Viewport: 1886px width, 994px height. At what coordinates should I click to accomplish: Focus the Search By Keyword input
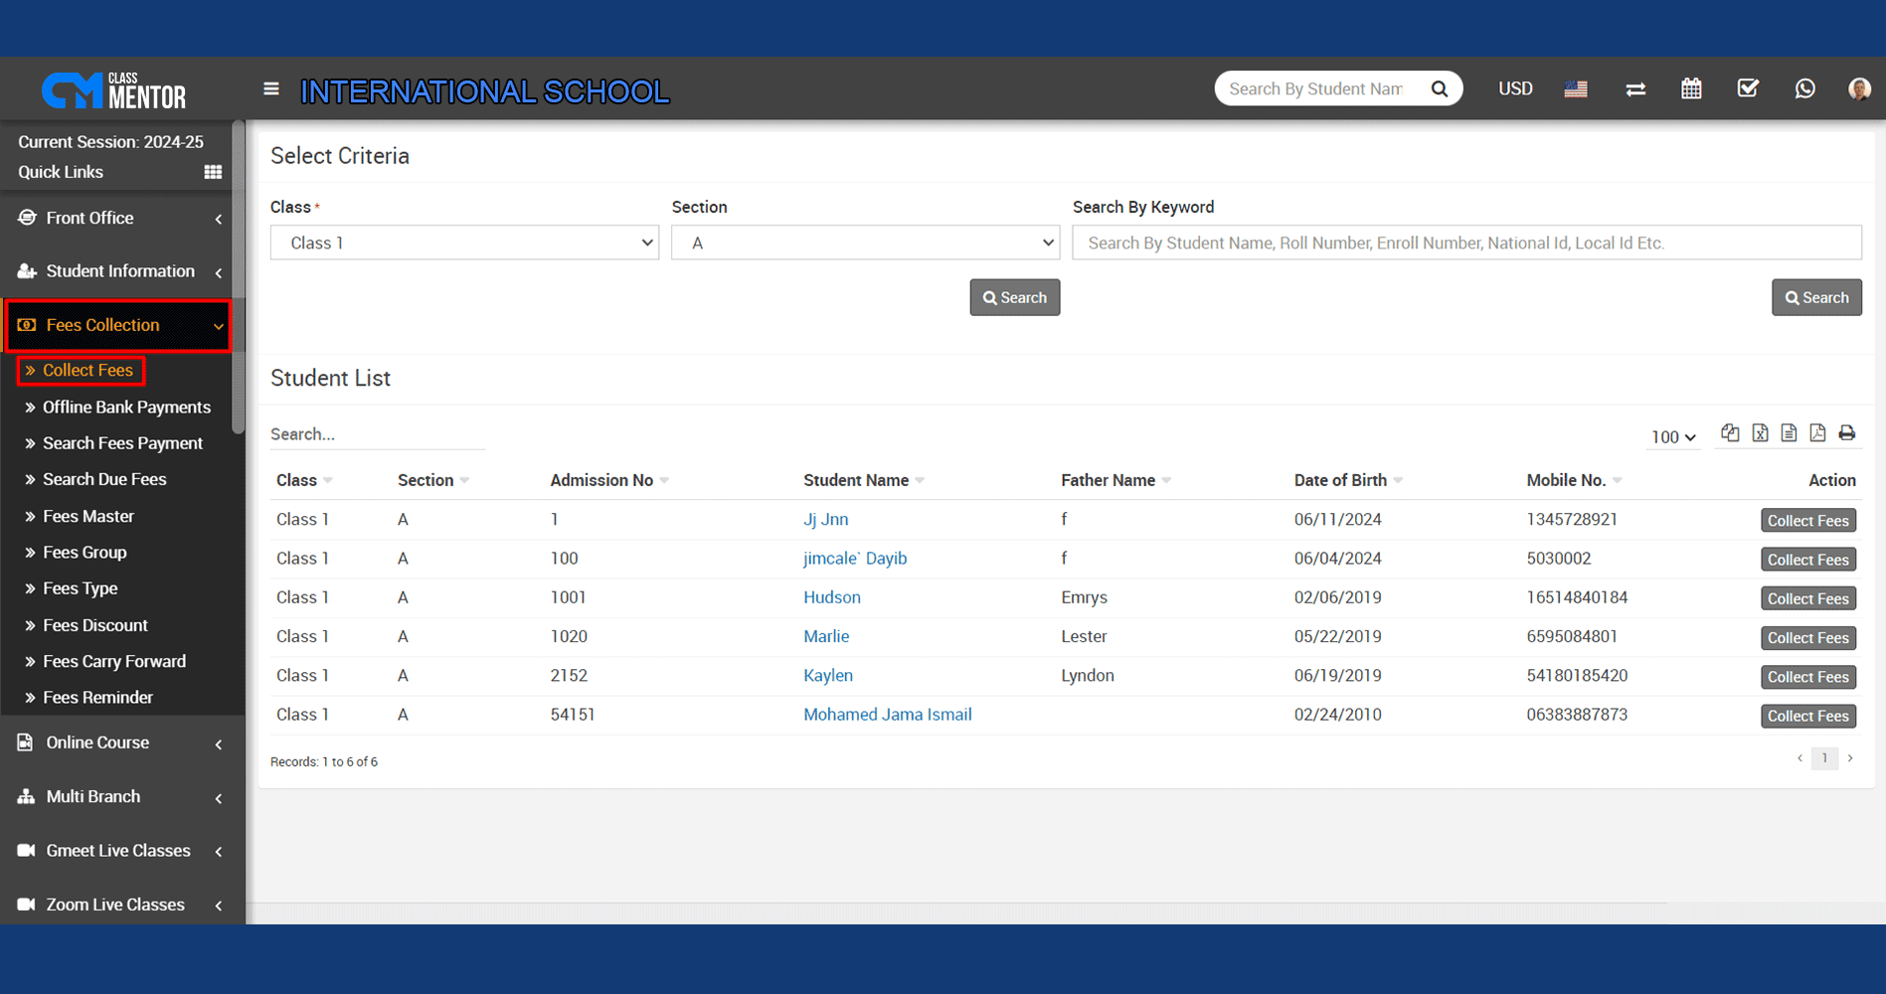(1466, 243)
